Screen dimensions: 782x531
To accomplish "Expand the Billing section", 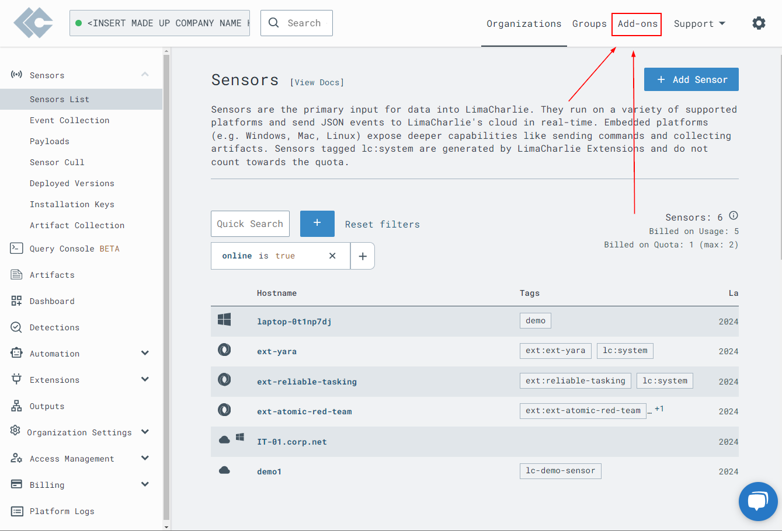I will tap(145, 484).
